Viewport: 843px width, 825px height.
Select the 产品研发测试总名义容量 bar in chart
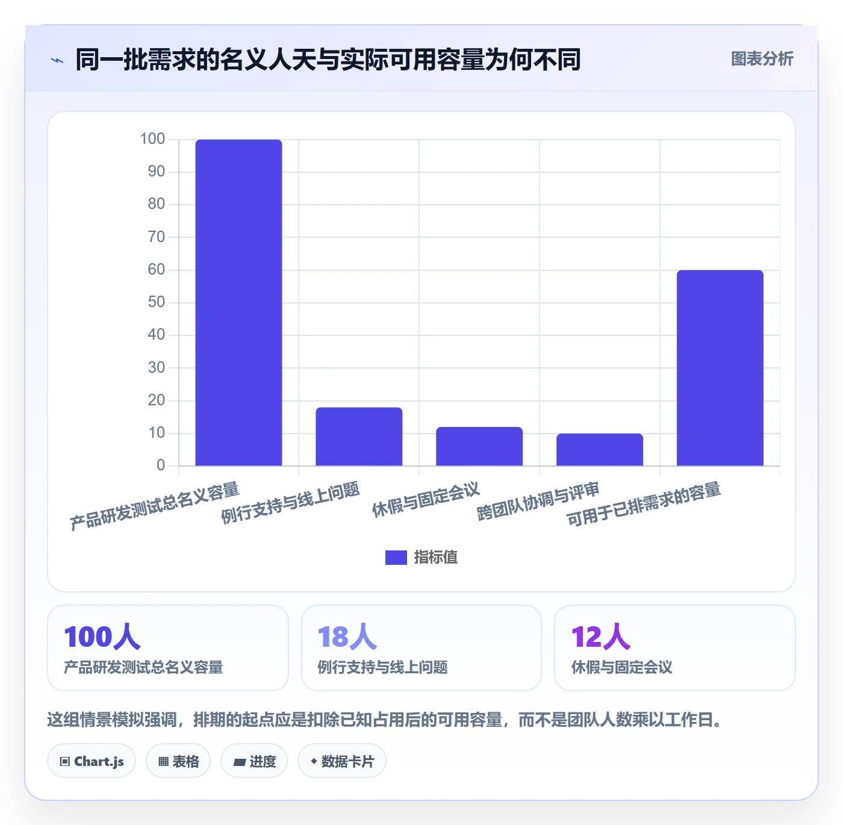pyautogui.click(x=238, y=302)
